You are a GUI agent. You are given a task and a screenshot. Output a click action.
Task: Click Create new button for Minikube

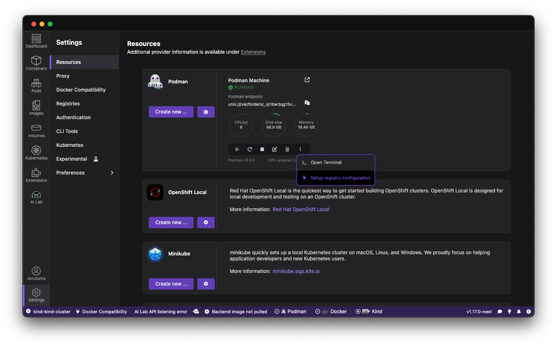pyautogui.click(x=171, y=284)
